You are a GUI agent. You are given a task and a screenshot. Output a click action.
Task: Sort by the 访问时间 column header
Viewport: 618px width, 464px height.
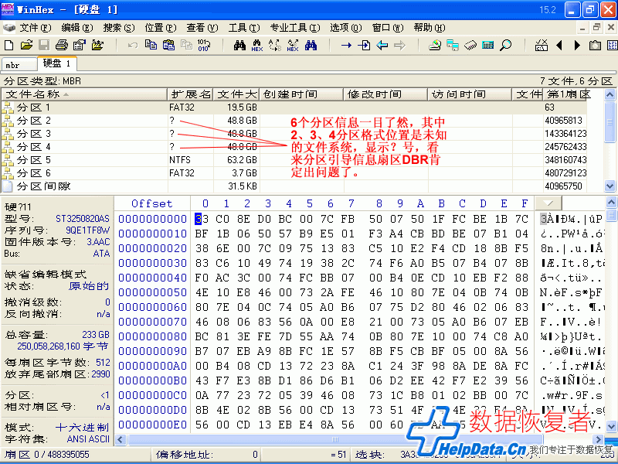(x=470, y=94)
